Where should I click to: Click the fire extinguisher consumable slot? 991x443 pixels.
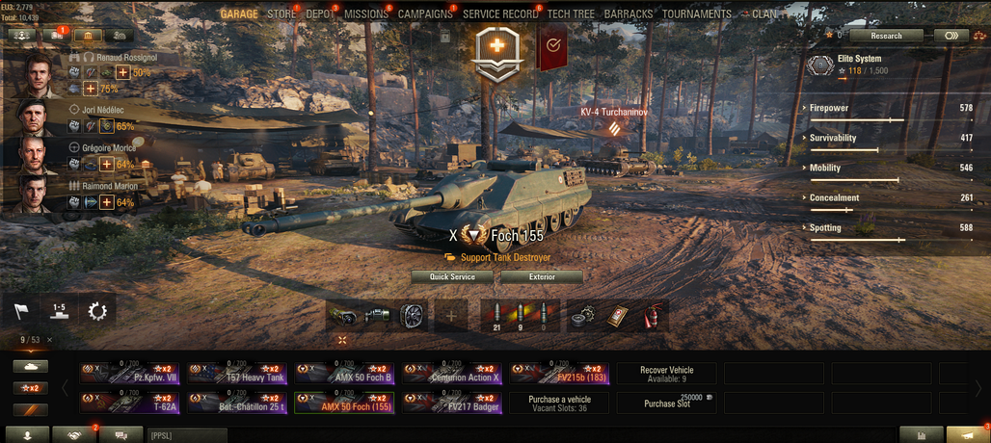coord(650,316)
